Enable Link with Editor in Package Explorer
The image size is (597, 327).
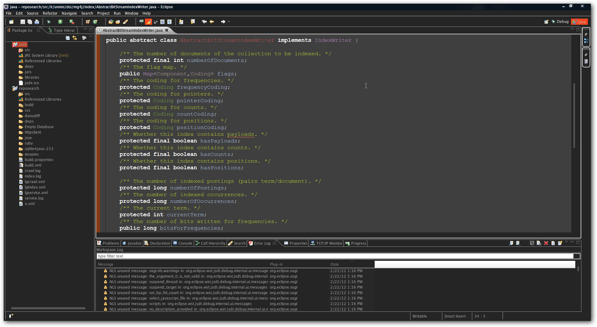pyautogui.click(x=75, y=38)
